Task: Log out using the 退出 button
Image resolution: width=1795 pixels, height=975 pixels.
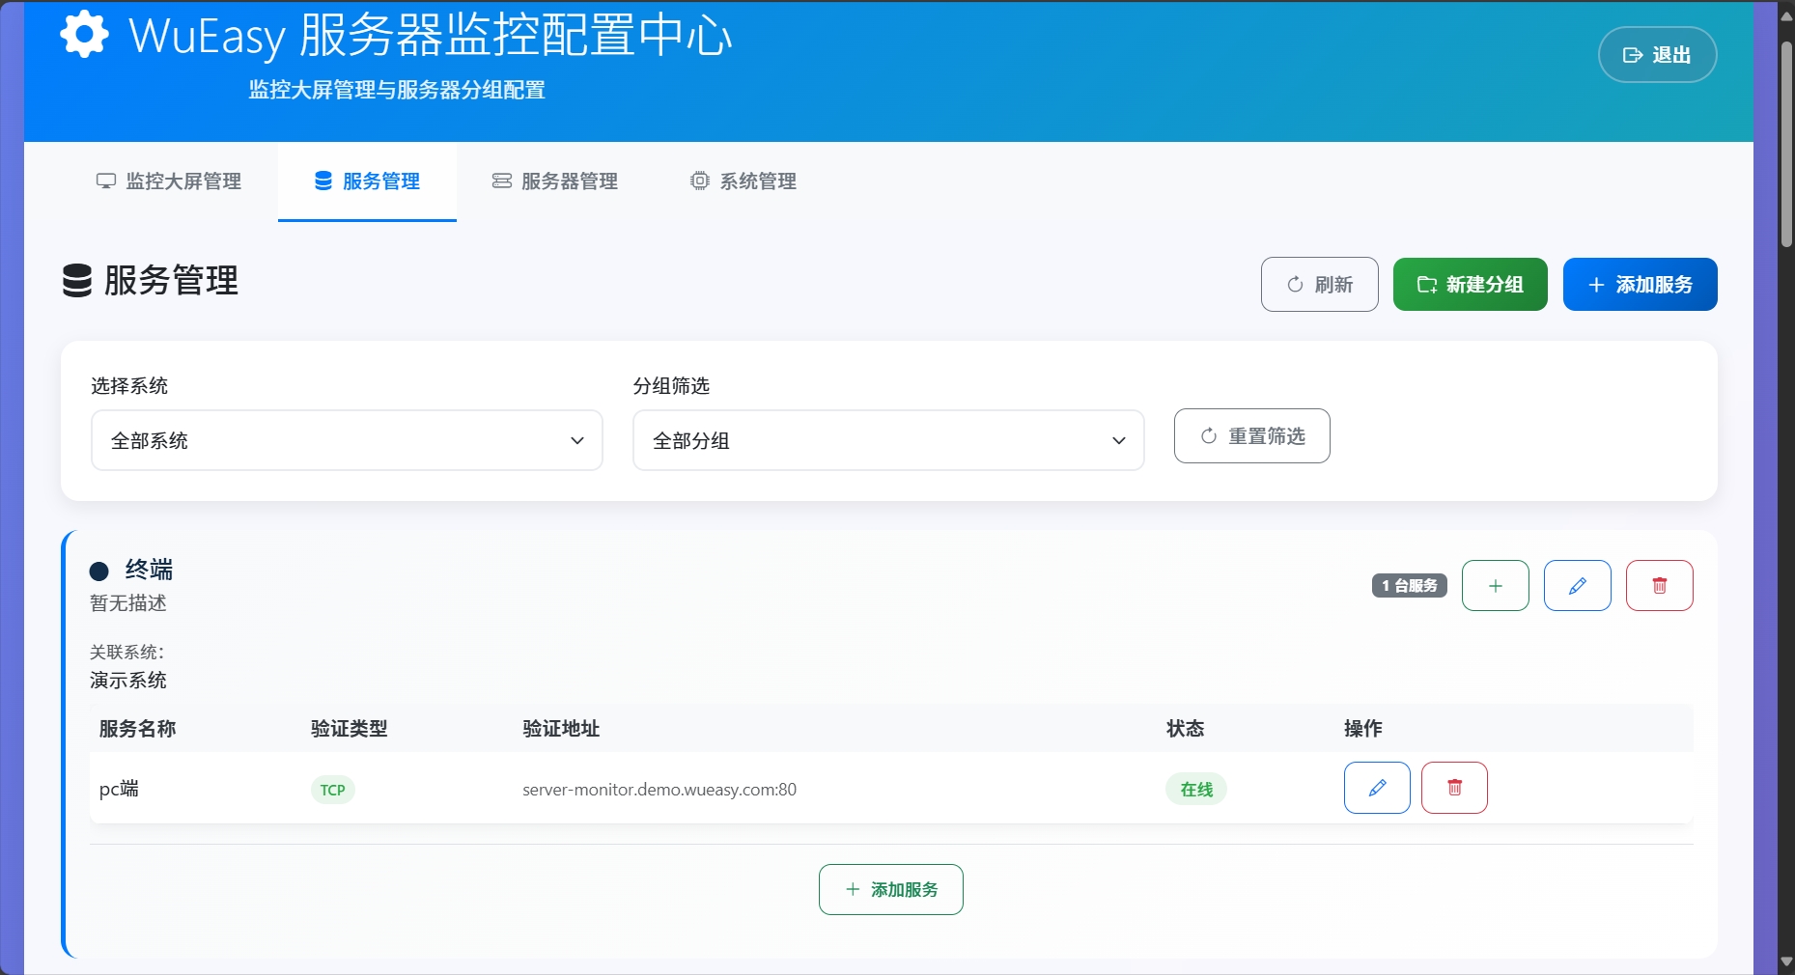Action: point(1657,55)
